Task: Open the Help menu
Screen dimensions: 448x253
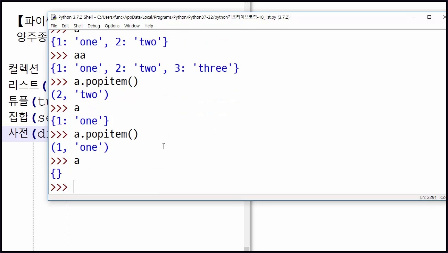Action: pos(149,26)
